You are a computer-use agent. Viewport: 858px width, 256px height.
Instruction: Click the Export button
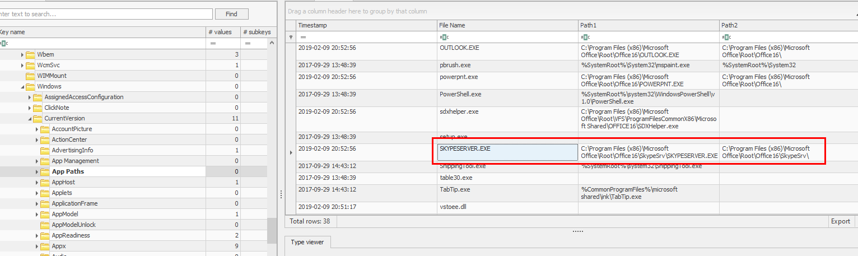click(840, 221)
